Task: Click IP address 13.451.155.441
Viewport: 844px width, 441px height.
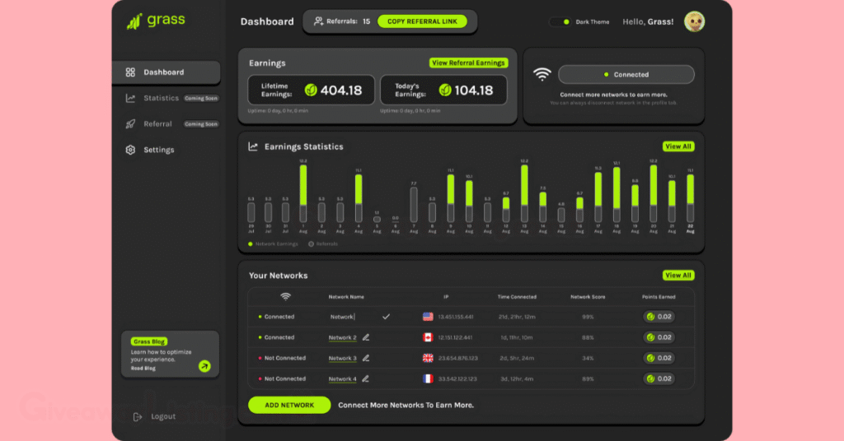Action: [x=455, y=317]
